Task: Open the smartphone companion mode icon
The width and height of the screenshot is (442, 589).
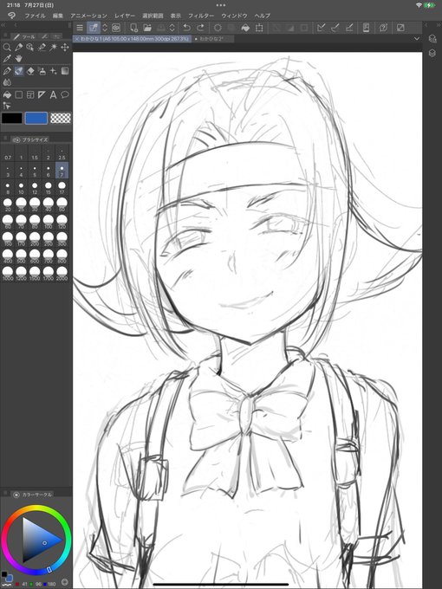Action: (x=366, y=28)
